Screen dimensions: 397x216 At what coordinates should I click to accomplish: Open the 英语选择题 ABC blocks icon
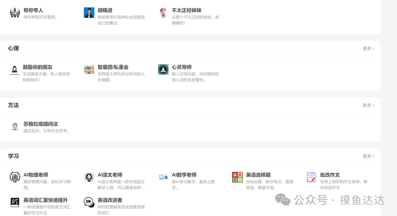[x=237, y=177]
